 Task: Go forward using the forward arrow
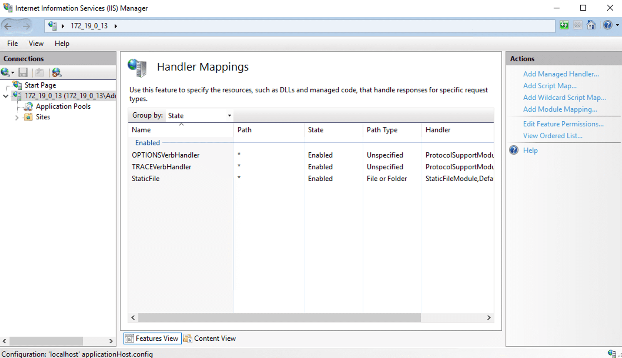[26, 26]
